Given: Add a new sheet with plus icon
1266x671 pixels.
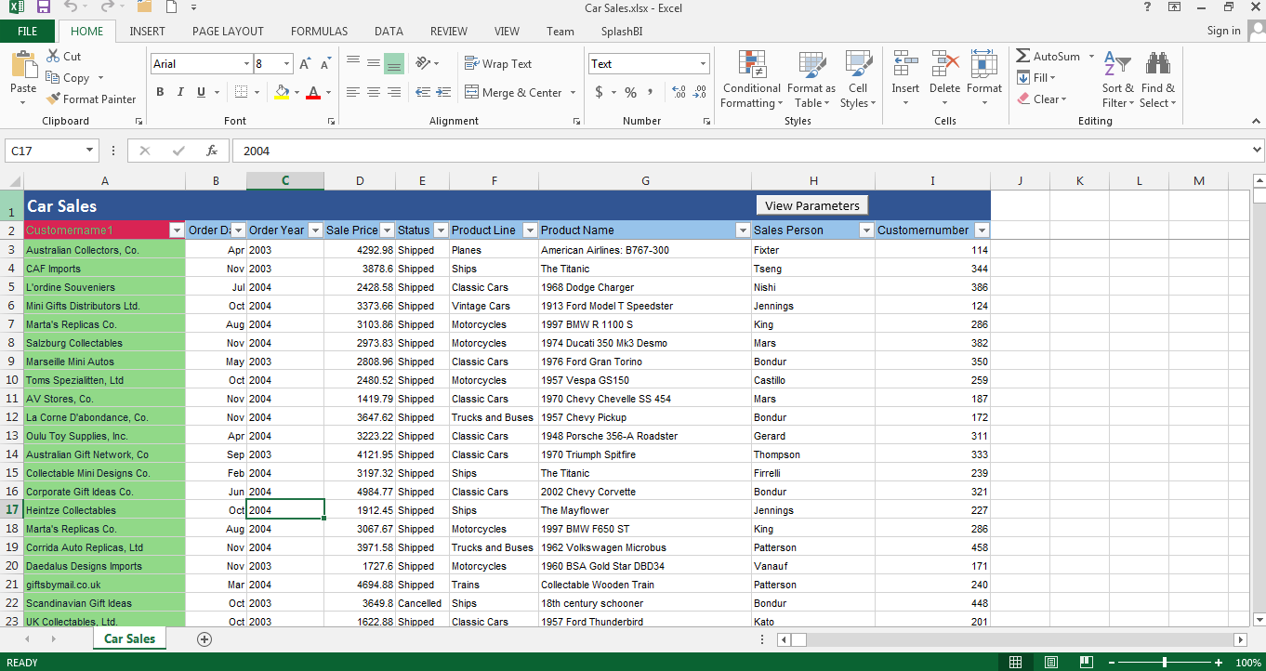Looking at the screenshot, I should pyautogui.click(x=204, y=639).
